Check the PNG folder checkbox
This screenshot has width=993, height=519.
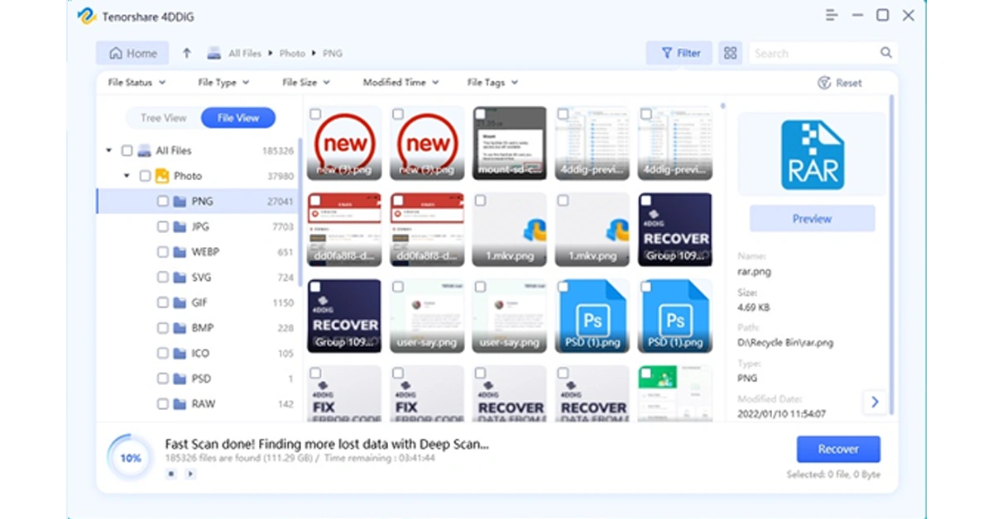pos(163,201)
